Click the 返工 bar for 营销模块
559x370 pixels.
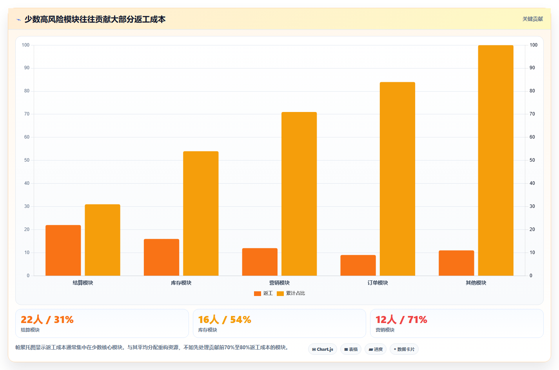click(260, 262)
